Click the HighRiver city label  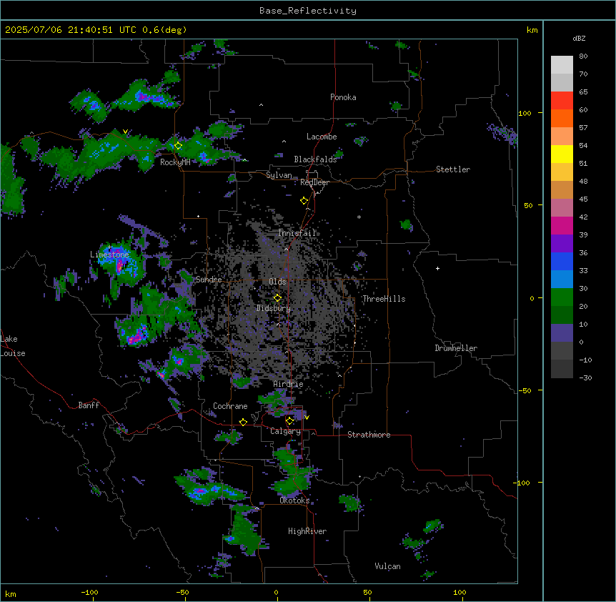click(x=307, y=531)
